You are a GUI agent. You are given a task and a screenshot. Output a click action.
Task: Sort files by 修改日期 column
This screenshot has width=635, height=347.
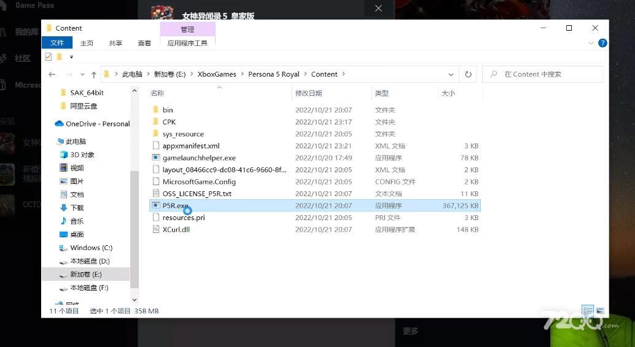308,93
